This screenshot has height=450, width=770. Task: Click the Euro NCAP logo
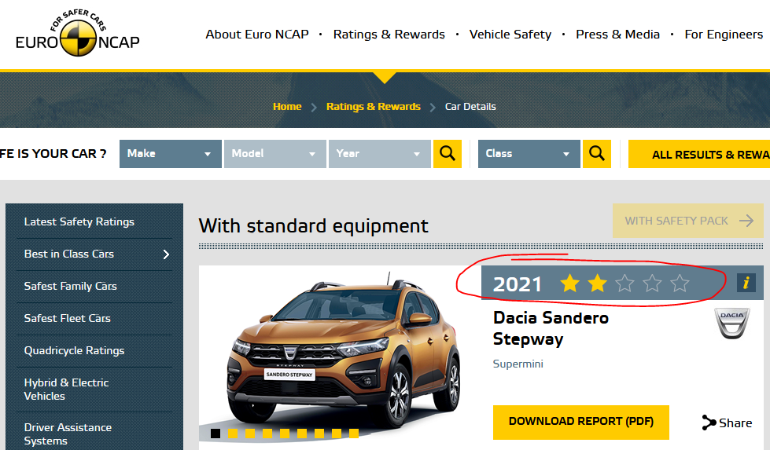tap(78, 33)
